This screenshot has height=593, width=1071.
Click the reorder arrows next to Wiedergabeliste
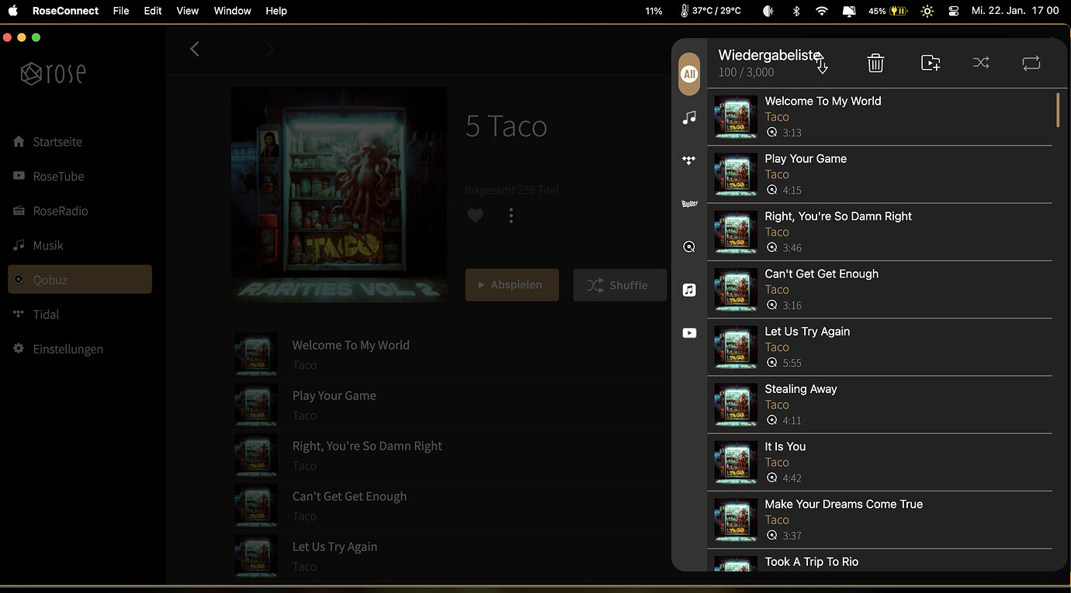(x=823, y=65)
